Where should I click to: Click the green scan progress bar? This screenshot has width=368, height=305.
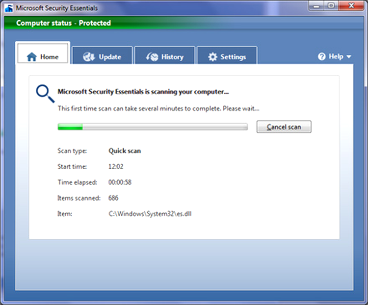(153, 127)
